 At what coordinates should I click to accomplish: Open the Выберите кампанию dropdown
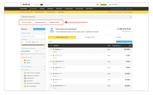[x=76, y=17]
